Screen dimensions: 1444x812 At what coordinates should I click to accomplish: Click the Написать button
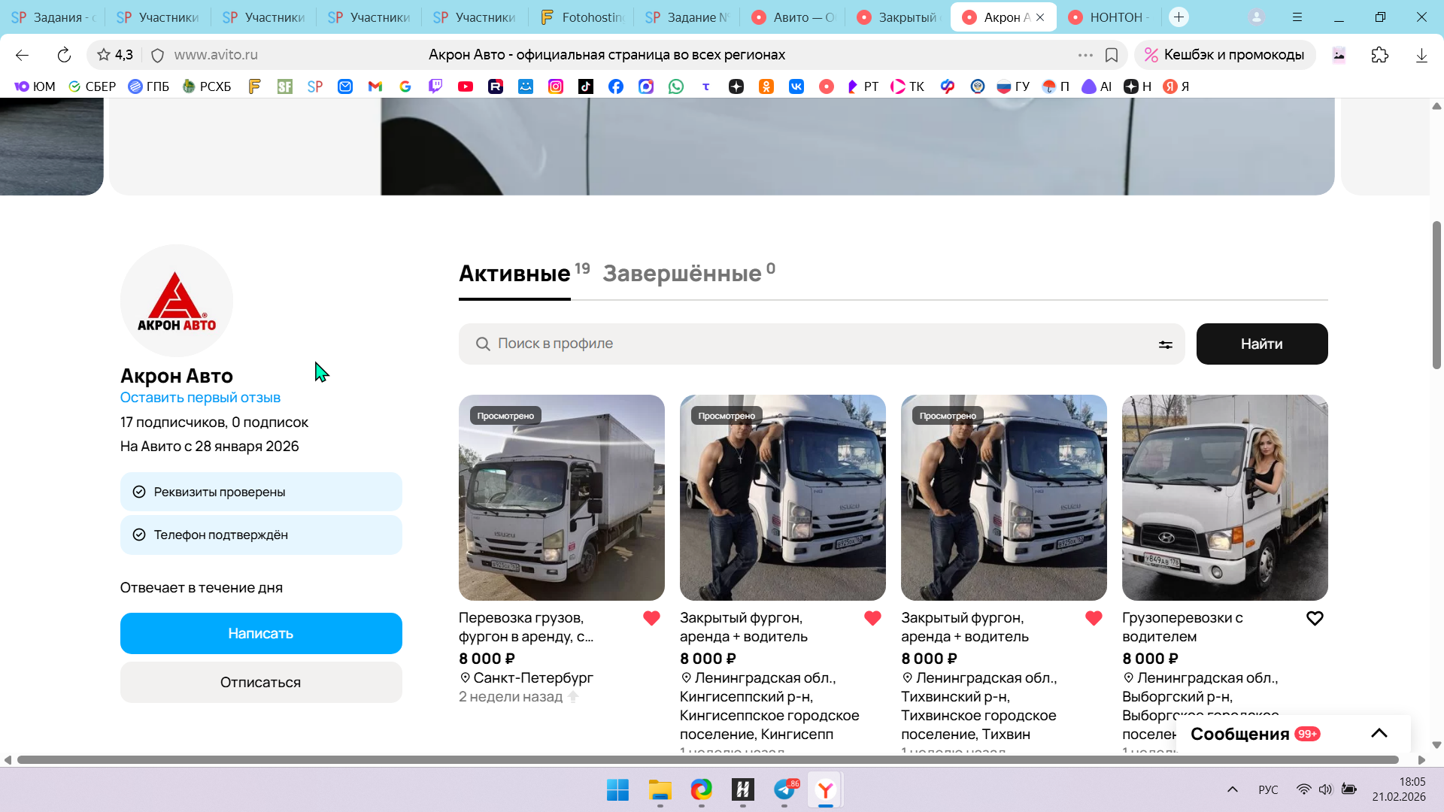pos(261,633)
